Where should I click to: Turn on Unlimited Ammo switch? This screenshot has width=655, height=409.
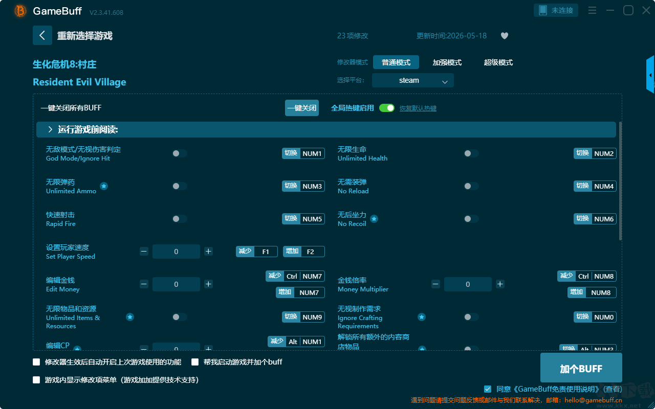pyautogui.click(x=180, y=186)
